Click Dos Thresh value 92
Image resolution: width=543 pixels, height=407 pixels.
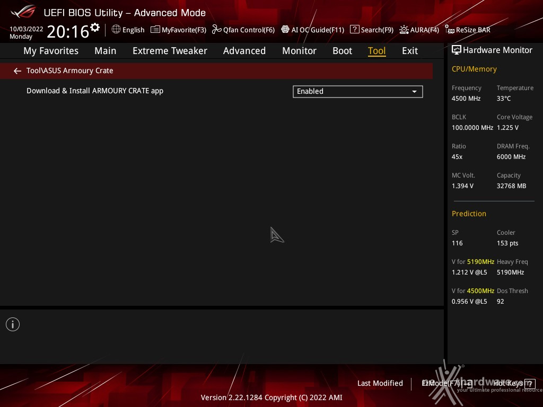500,301
